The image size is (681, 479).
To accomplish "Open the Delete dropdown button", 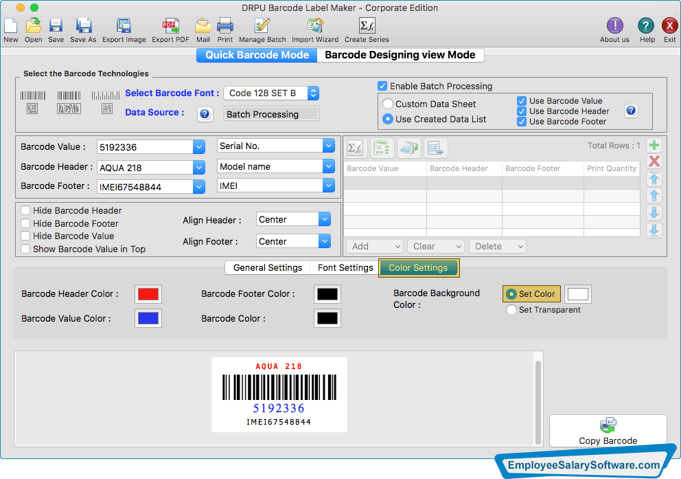I will [498, 247].
